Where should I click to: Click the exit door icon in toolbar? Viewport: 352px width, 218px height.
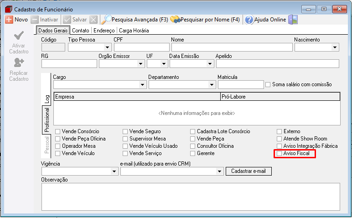[293, 20]
